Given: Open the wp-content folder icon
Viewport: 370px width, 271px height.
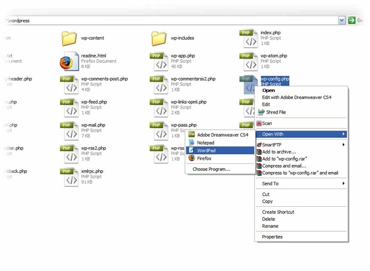Looking at the screenshot, I should (69, 39).
